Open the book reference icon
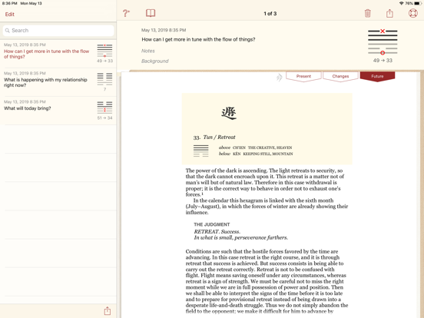Viewport: 424px width, 318px height. click(x=151, y=13)
